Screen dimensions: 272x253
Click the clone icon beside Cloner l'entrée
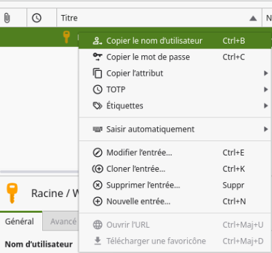pos(97,169)
